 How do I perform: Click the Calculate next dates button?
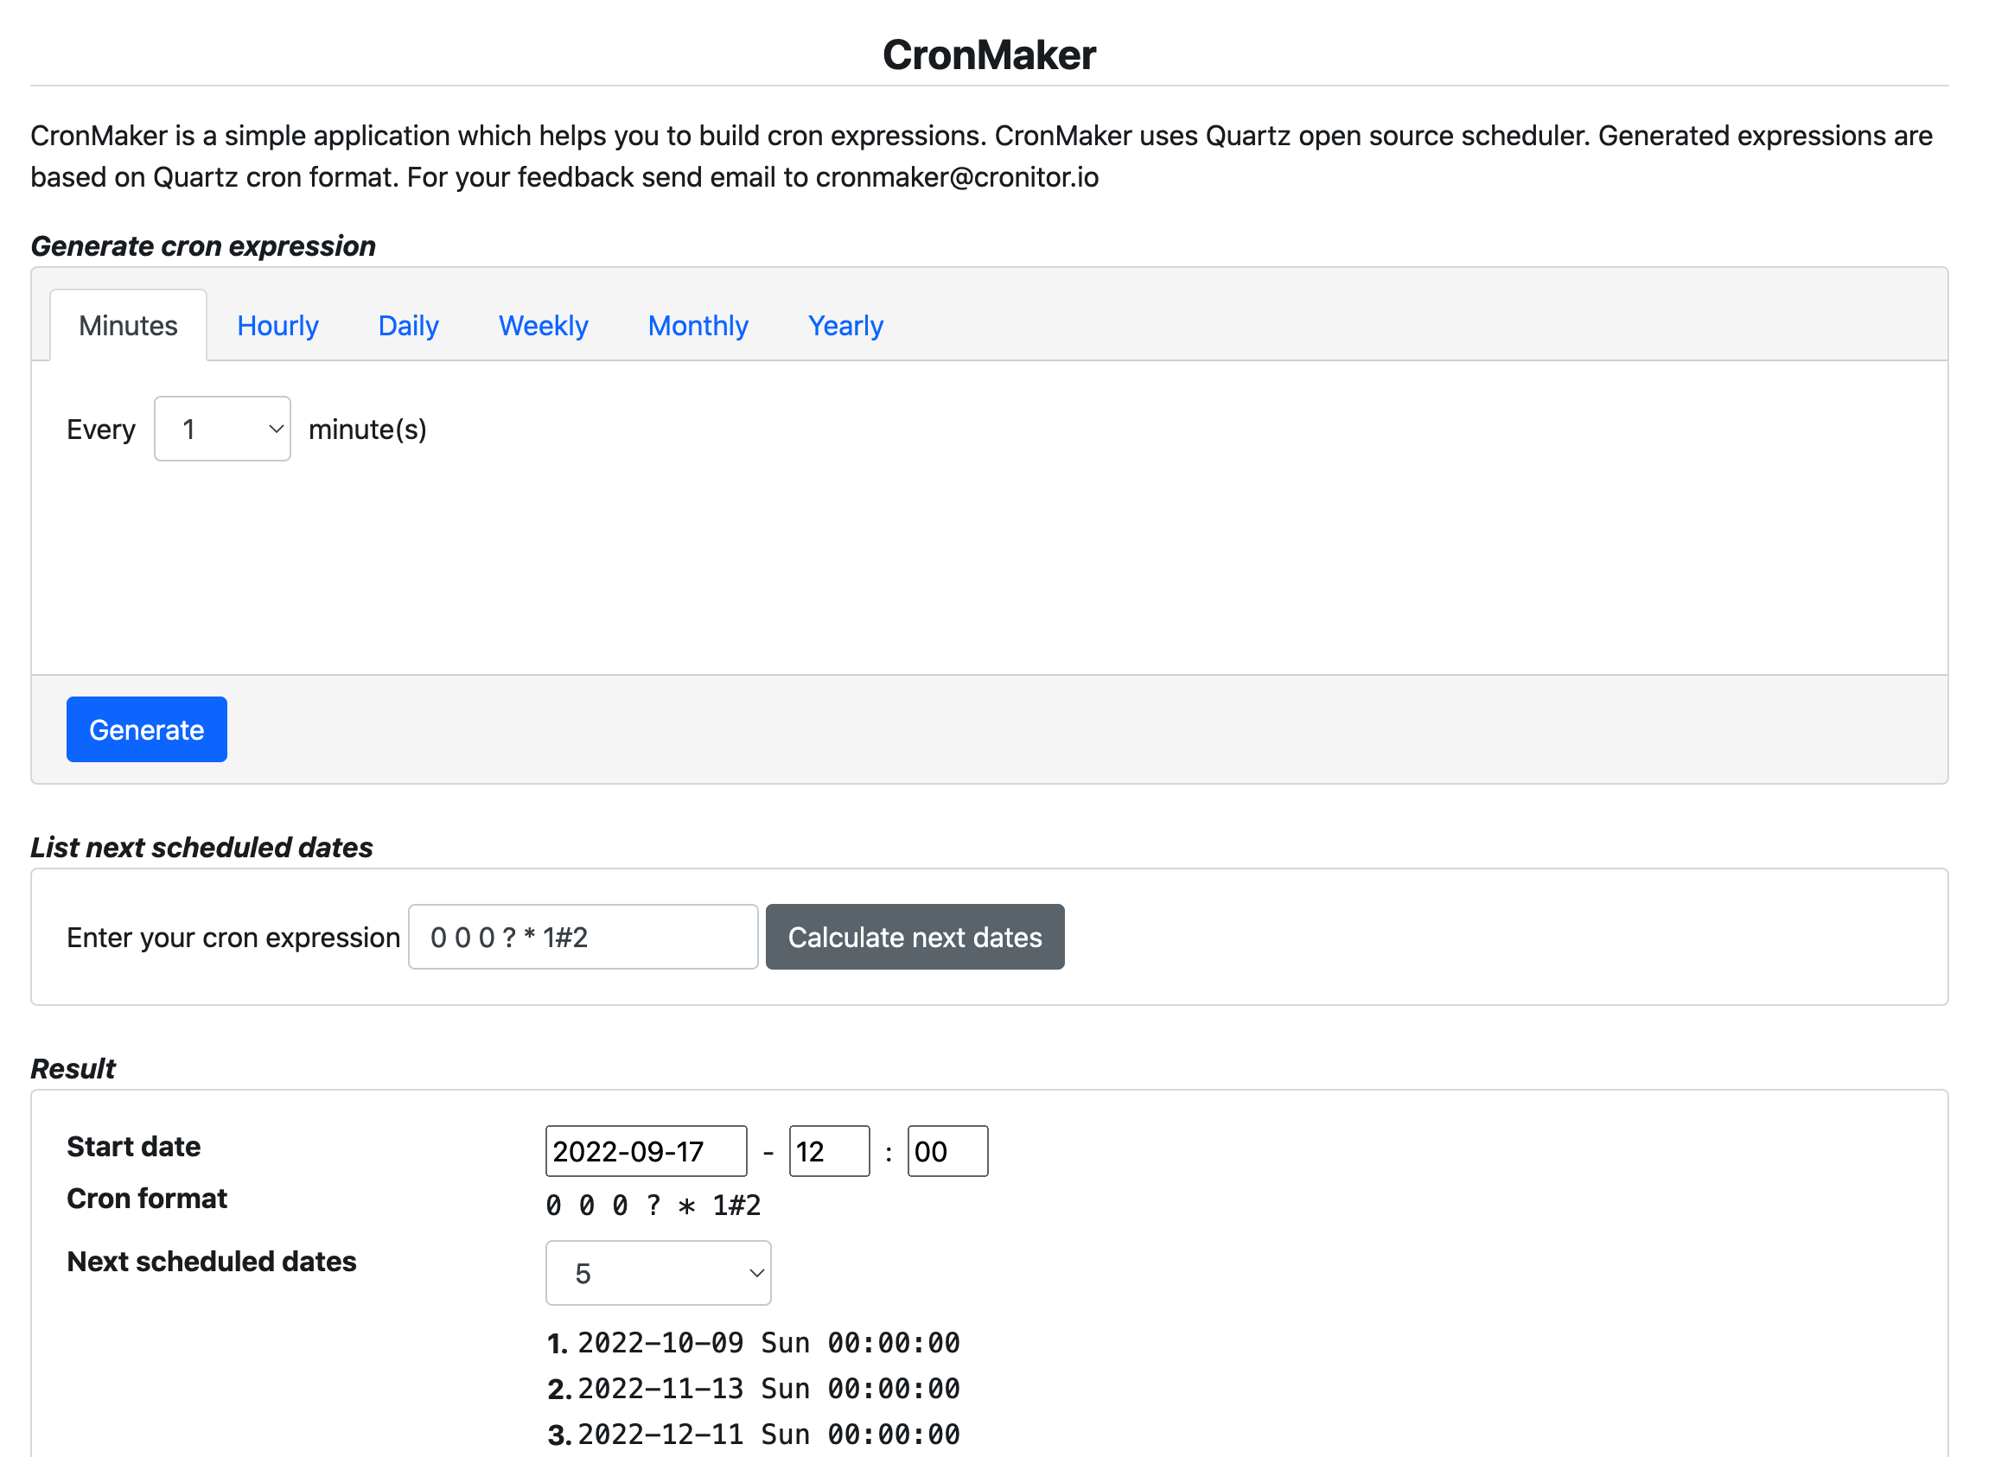(x=915, y=937)
